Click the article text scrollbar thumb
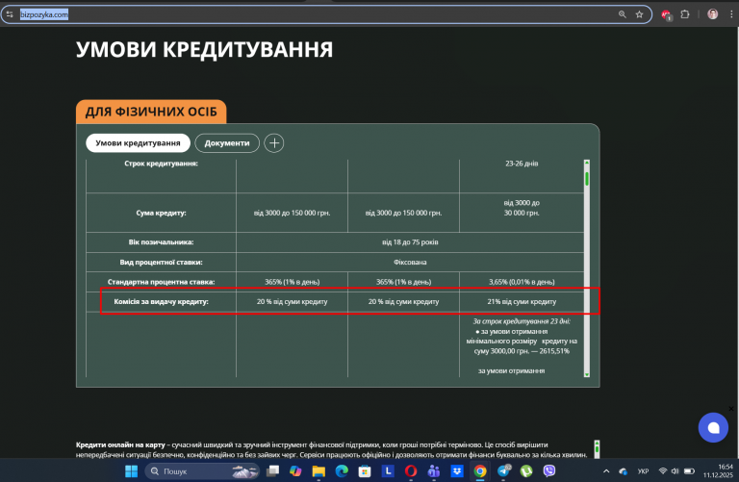The image size is (739, 482). [597, 449]
